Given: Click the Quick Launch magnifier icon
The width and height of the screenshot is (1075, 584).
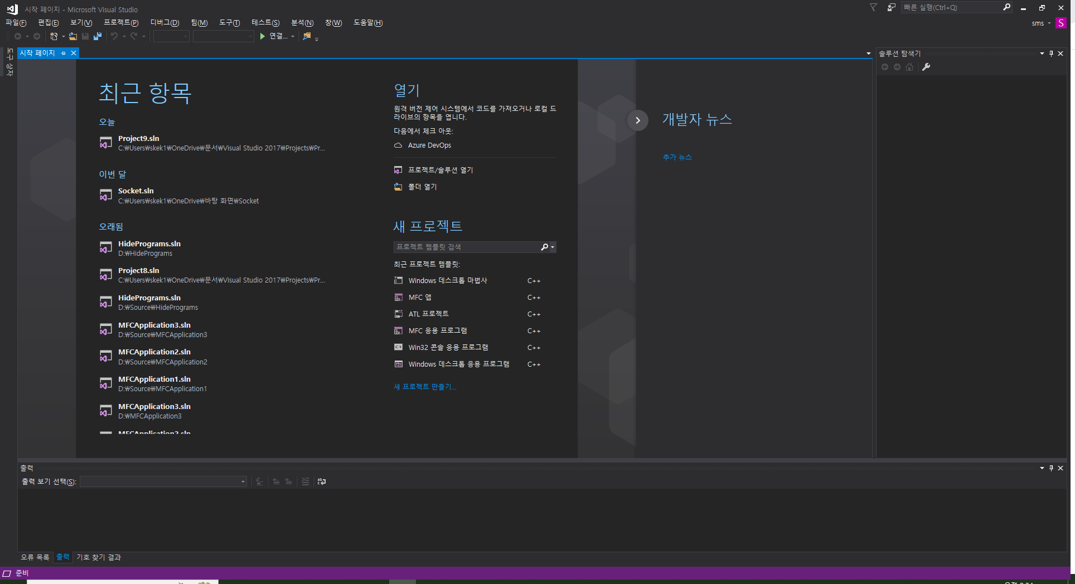Looking at the screenshot, I should [1006, 7].
